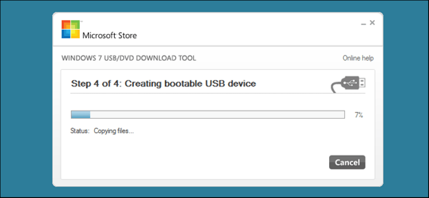Click the yellow square of the Microsoft logo

(x=75, y=34)
